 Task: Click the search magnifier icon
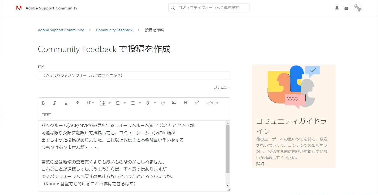(173, 8)
